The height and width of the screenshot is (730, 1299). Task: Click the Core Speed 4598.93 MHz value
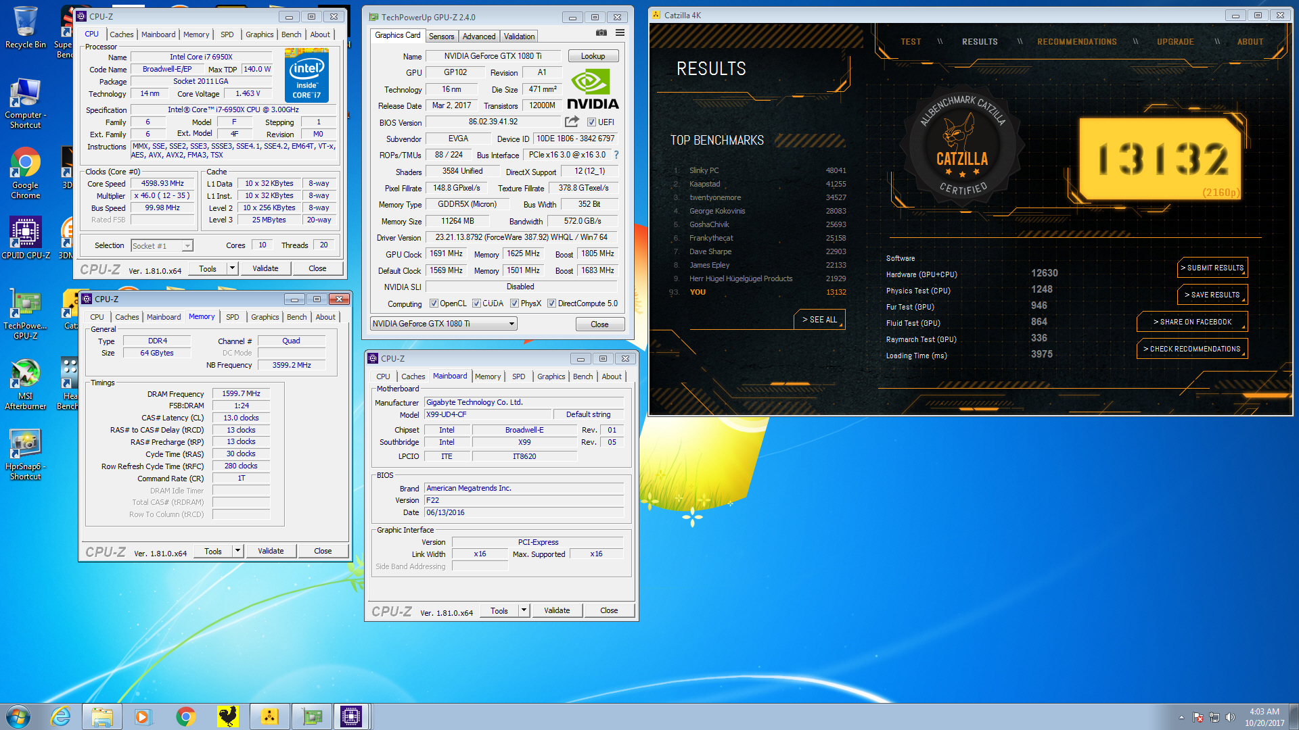click(162, 184)
